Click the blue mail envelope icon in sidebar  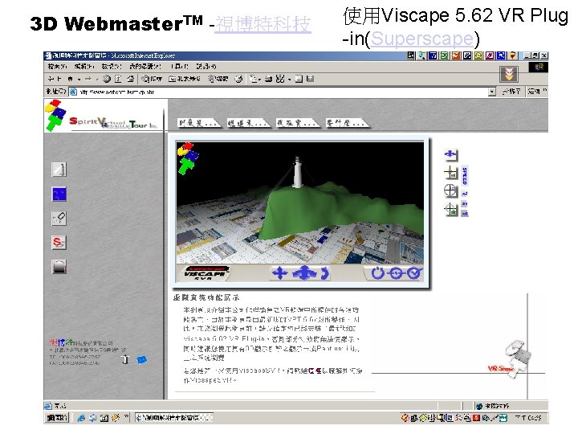pos(141,359)
